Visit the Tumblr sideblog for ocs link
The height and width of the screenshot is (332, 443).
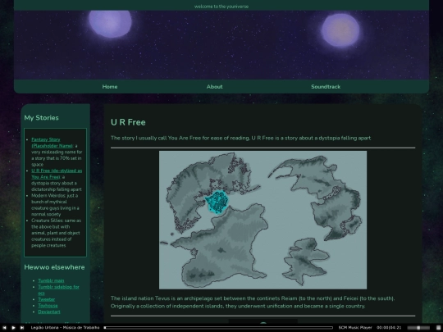pos(58,290)
